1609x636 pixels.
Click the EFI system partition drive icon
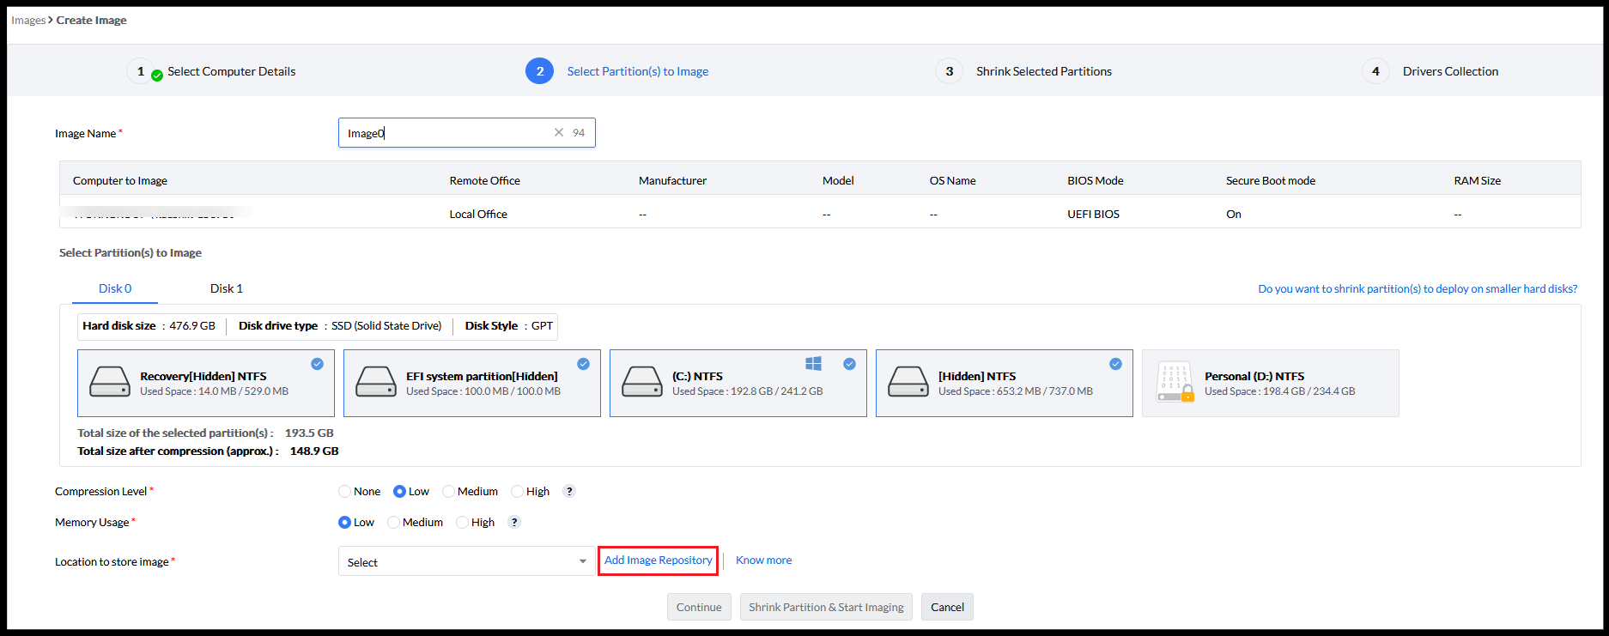point(376,382)
